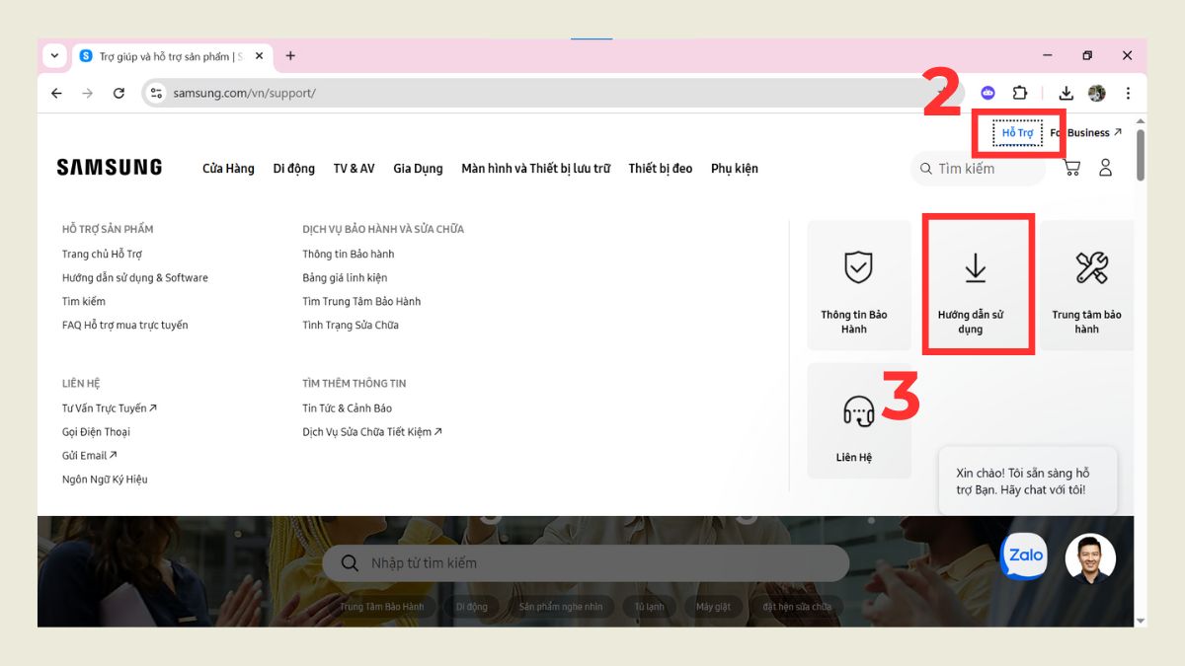1185x666 pixels.
Task: Reload the page
Action: click(x=118, y=93)
